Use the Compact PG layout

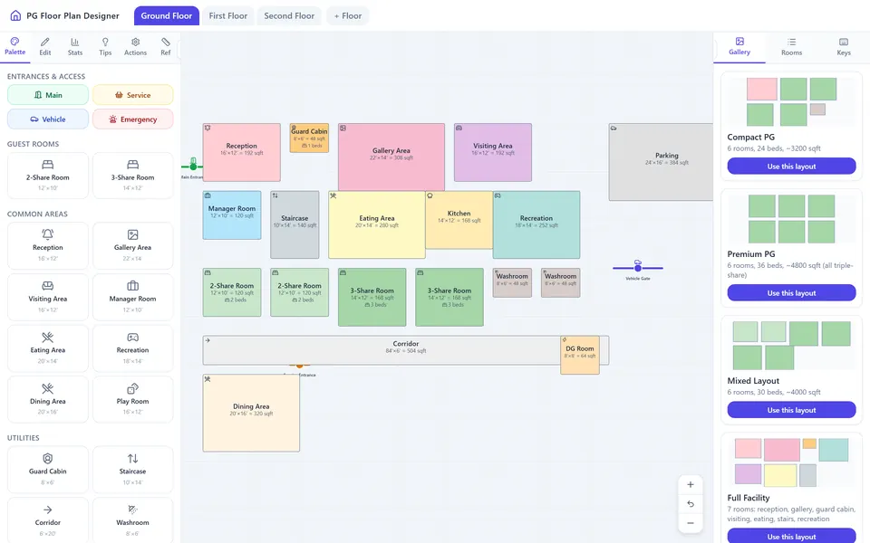pos(791,167)
